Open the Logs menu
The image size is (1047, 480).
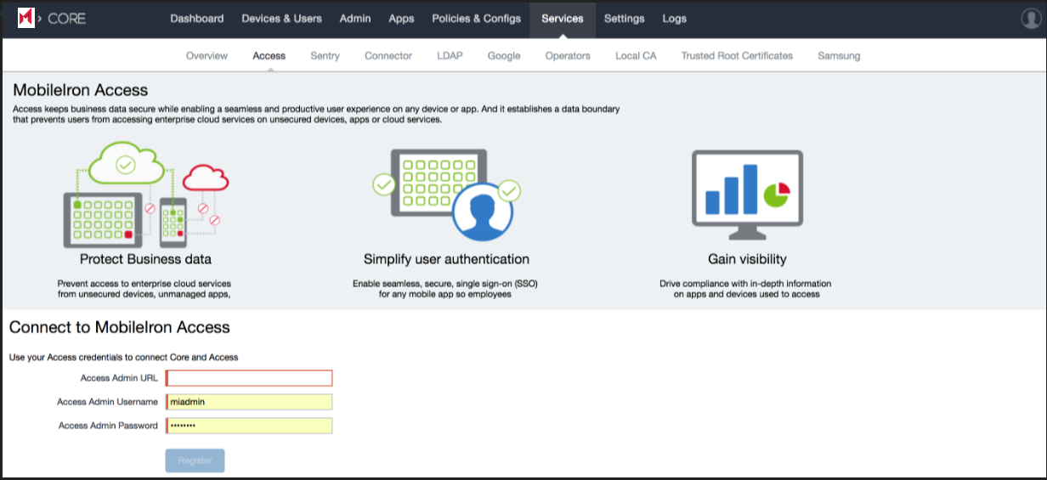click(x=675, y=19)
